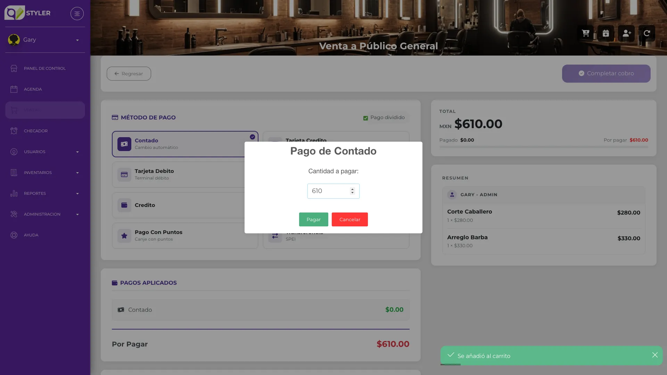Uncheck the Pago dividido checkbox
The height and width of the screenshot is (375, 667).
[x=365, y=118]
